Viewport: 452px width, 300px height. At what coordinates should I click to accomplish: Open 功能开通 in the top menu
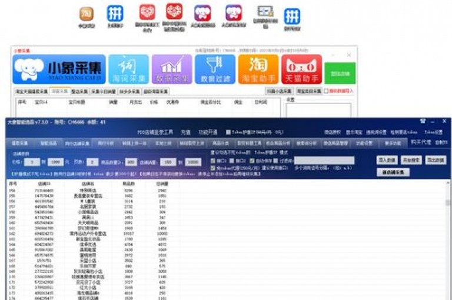208,132
